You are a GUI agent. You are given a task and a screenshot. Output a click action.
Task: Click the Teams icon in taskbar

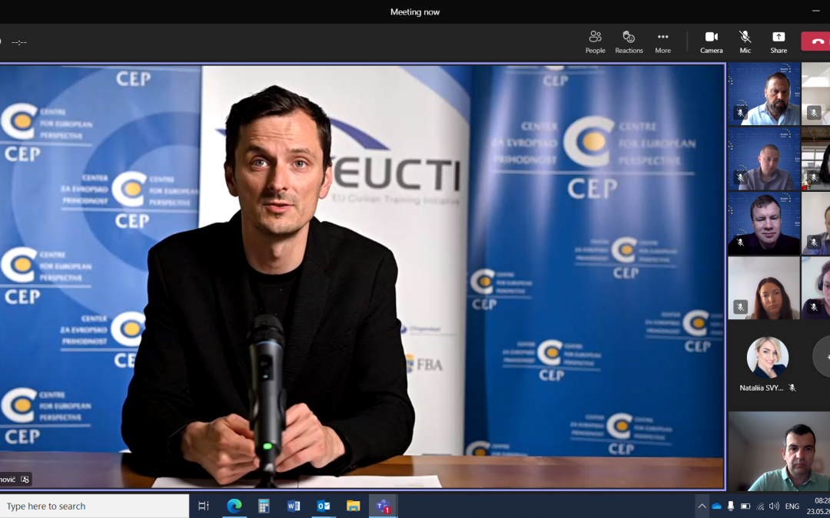click(383, 506)
